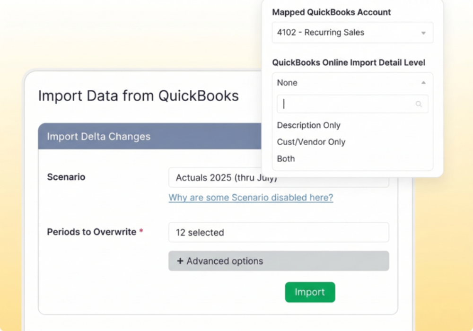Screen dimensions: 473x331
Task: Open the Scenario dropdown showing Actuals 2025
Action: point(279,177)
